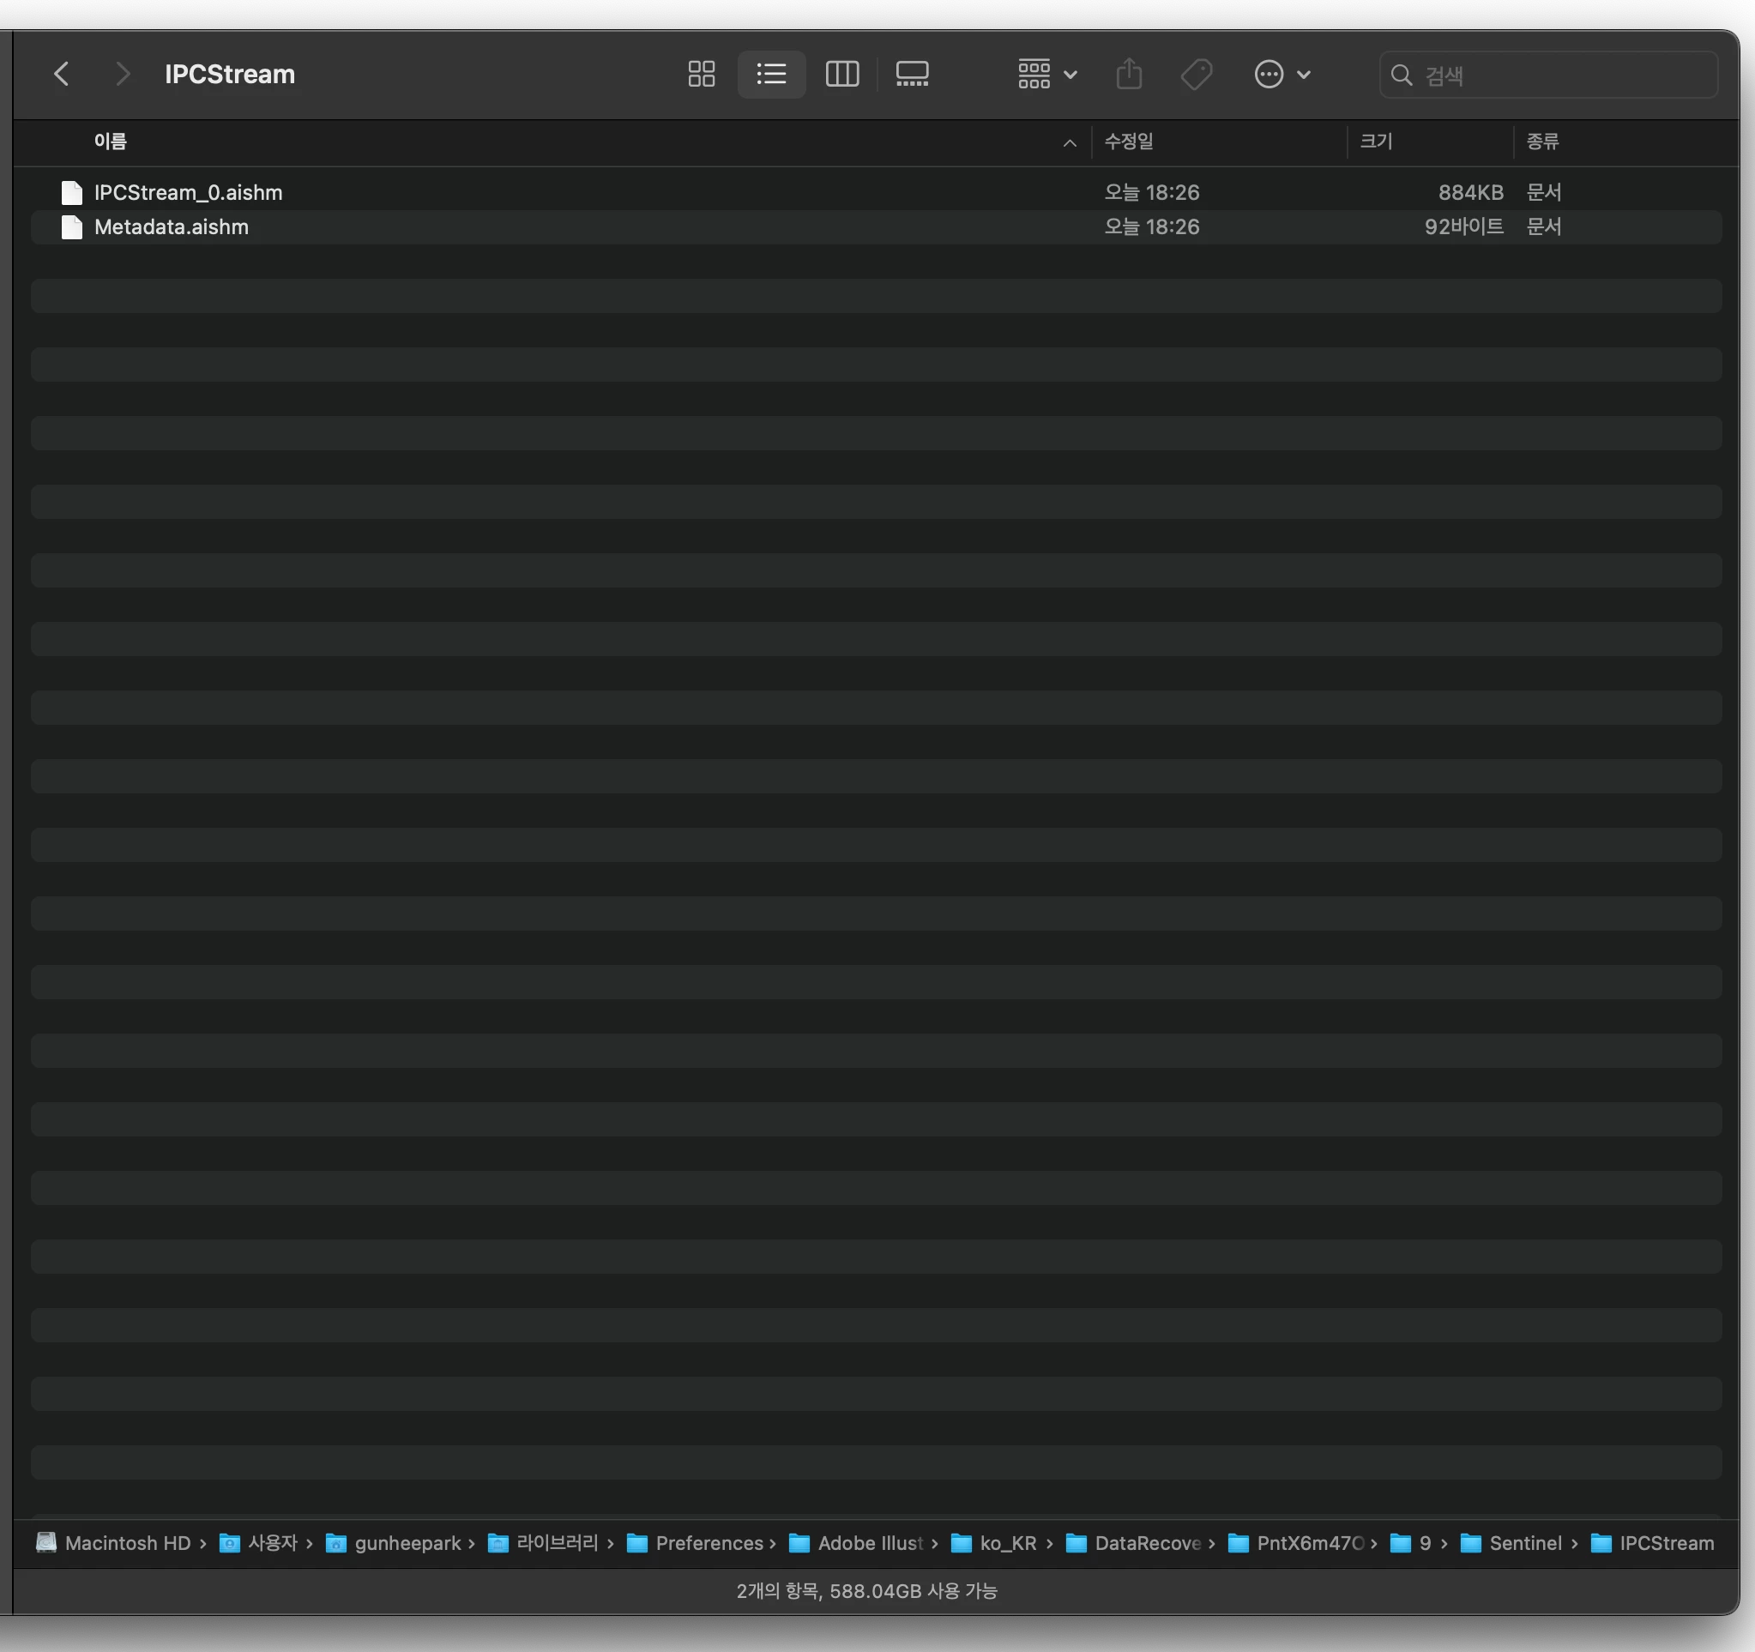Sort by 이름 column header
Screen dimensions: 1755x1652
pyautogui.click(x=111, y=142)
